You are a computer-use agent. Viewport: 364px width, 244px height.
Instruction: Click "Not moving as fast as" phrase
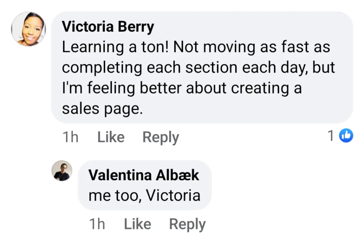point(252,48)
